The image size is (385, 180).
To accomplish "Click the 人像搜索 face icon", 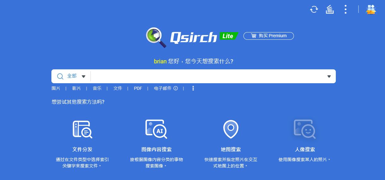I will (305, 129).
